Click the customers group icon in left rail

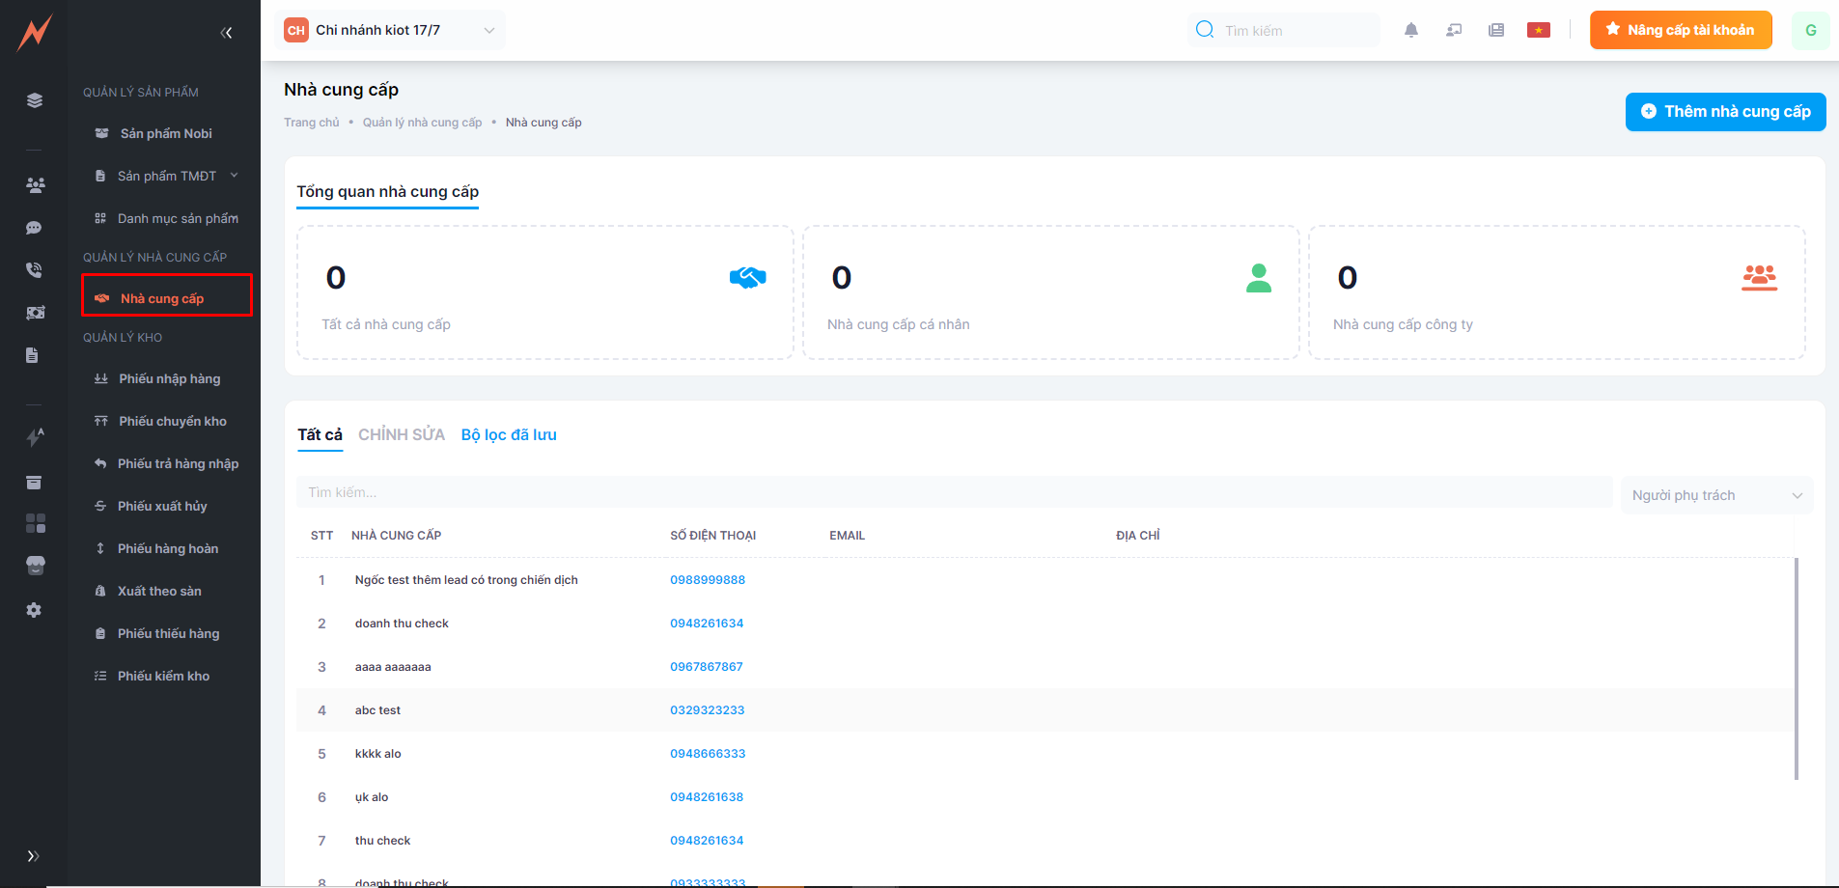(35, 185)
